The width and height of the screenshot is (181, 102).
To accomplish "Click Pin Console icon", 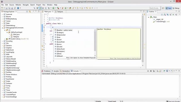I will click(x=164, y=71).
